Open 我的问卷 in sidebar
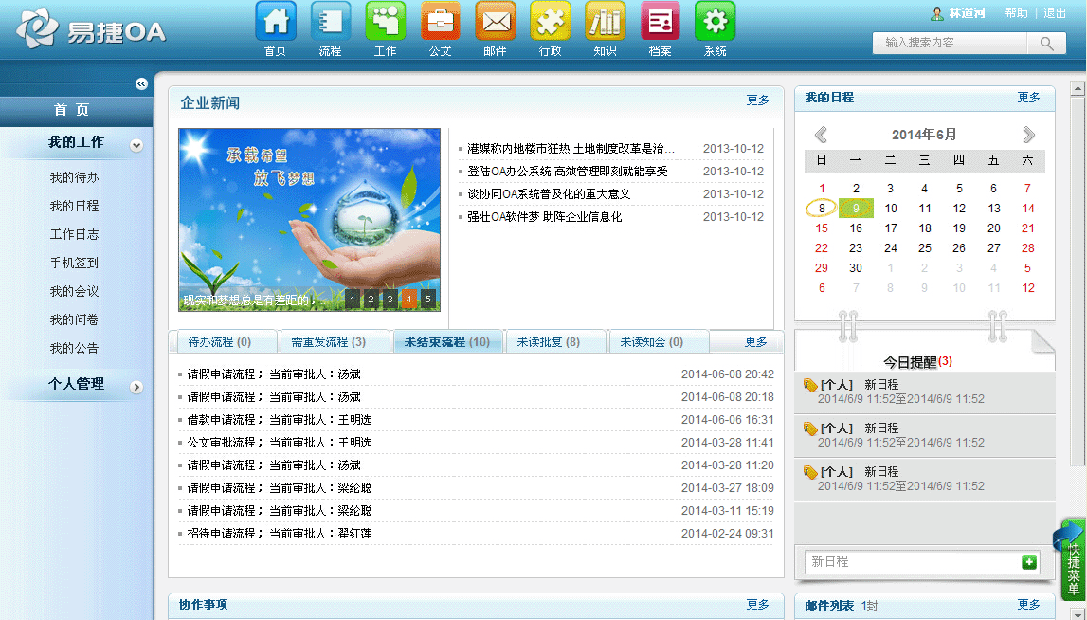 click(x=74, y=319)
